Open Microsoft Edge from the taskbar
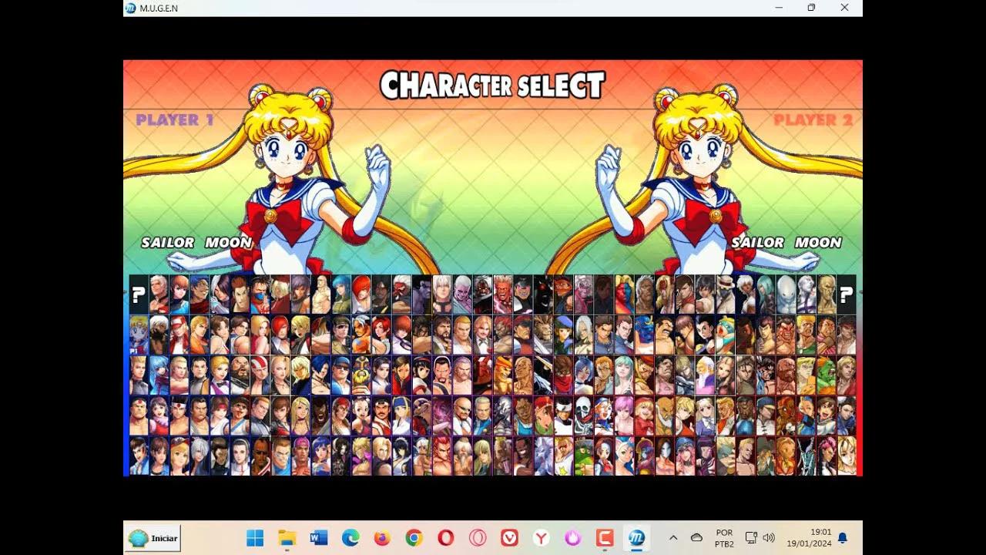986x555 pixels. pos(350,537)
